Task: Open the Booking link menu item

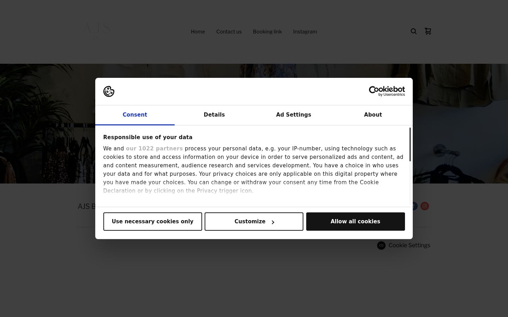Action: click(x=267, y=32)
